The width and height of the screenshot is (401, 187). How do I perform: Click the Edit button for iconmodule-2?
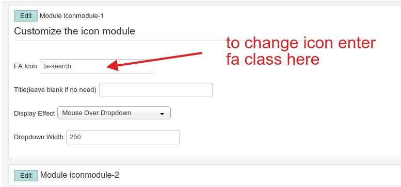(x=26, y=176)
